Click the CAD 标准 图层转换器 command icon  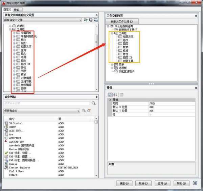pos(6,160)
